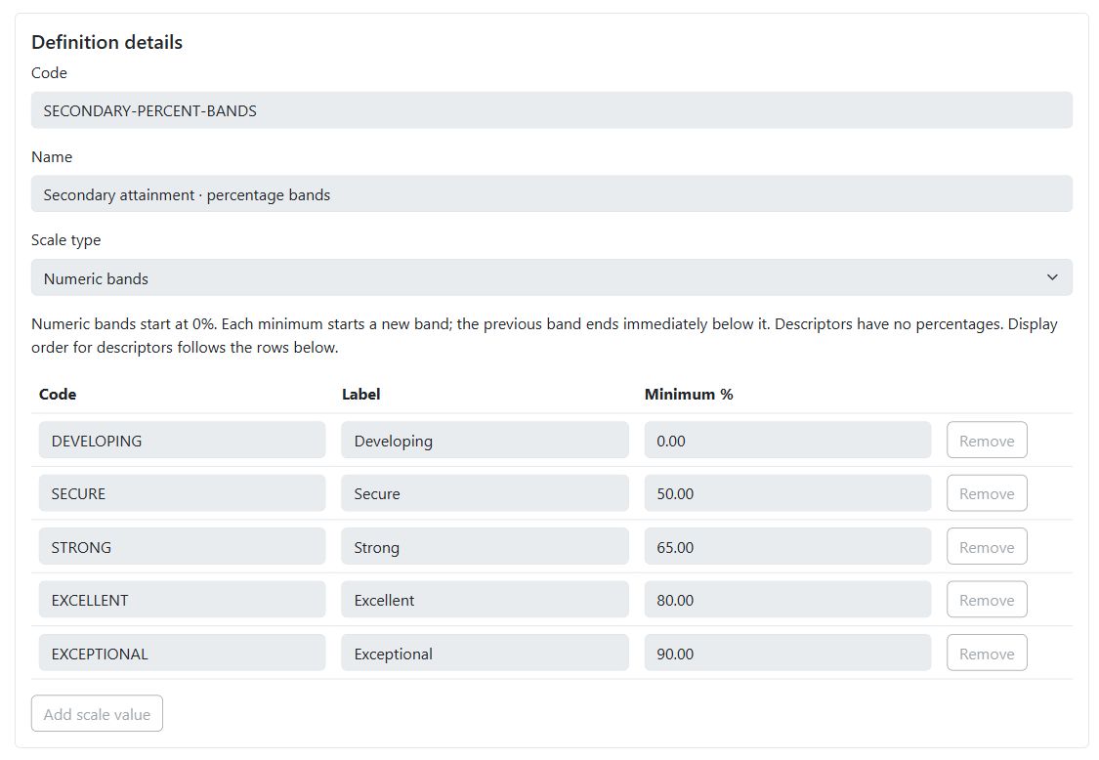
Task: Remove the EXCELLENT row
Action: [x=987, y=600]
